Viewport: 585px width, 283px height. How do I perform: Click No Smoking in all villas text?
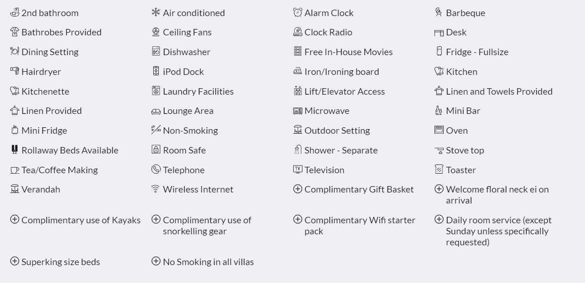(x=209, y=262)
